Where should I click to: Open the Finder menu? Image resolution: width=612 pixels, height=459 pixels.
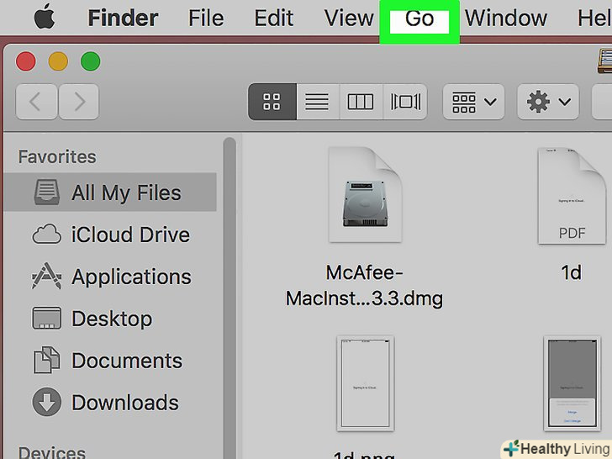tap(123, 18)
